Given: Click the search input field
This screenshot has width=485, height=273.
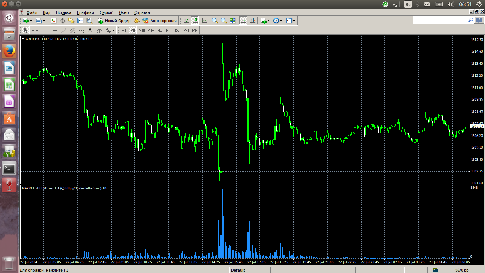Looking at the screenshot, I should [x=440, y=20].
